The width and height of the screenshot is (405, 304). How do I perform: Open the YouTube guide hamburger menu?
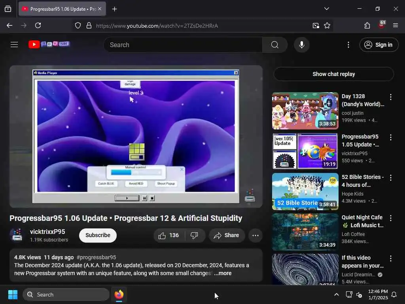[14, 45]
